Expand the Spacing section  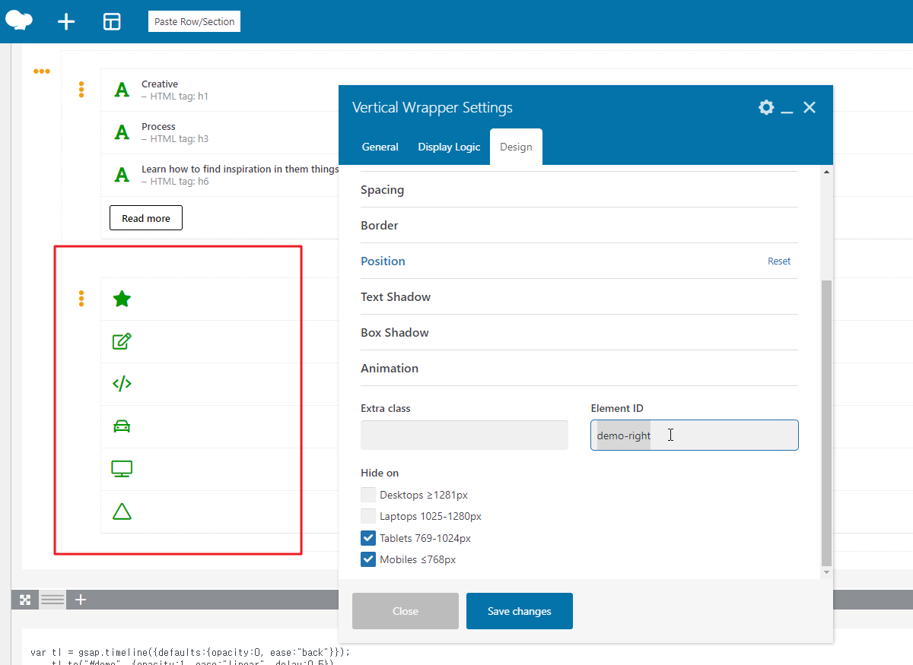(579, 190)
